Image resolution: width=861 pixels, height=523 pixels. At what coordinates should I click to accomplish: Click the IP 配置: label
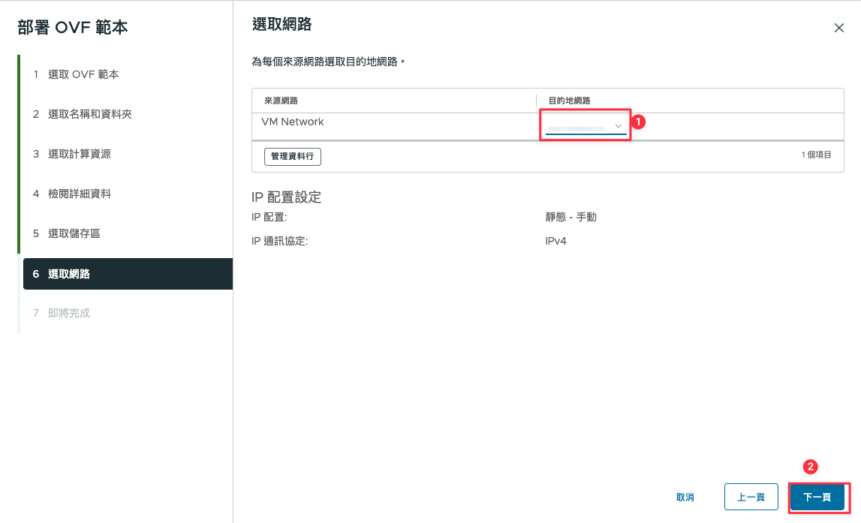[x=269, y=217]
